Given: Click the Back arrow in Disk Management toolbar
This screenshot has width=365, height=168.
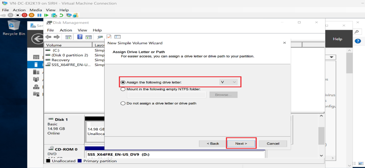Looking at the screenshot, I should 48,37.
